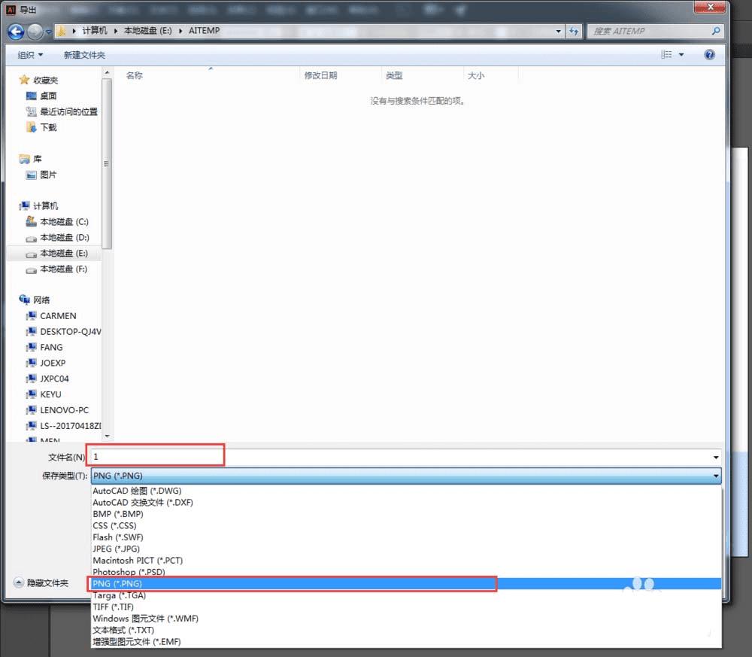Open network computer FANG
The width and height of the screenshot is (752, 657).
tap(51, 348)
